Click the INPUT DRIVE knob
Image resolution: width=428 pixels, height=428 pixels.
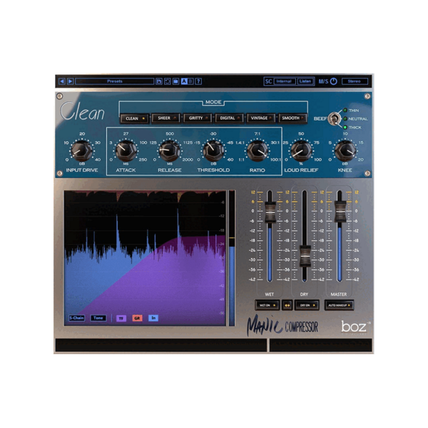[81, 151]
